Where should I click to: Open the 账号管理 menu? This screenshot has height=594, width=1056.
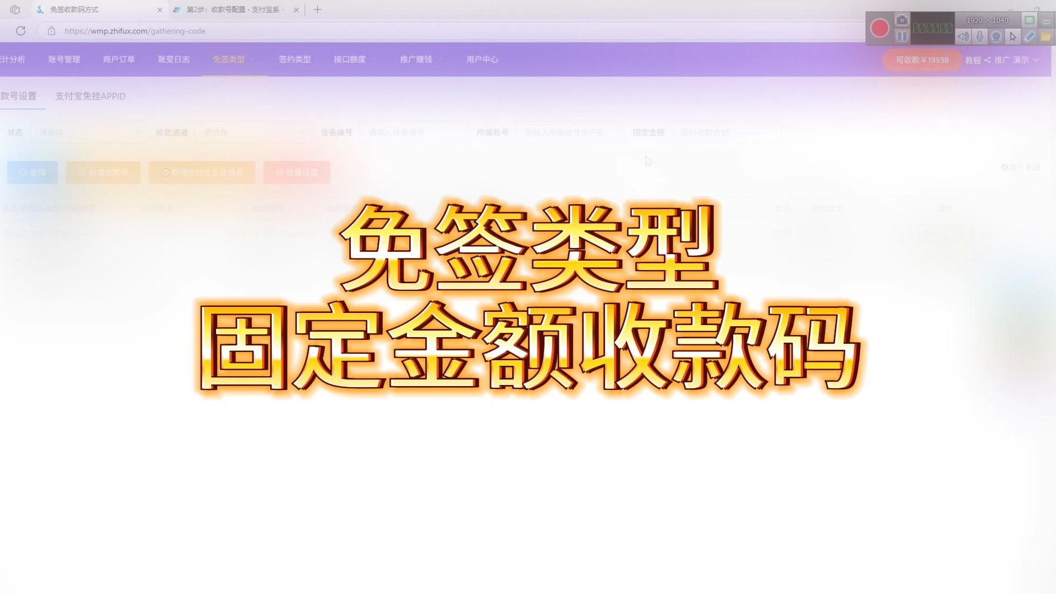tap(64, 59)
